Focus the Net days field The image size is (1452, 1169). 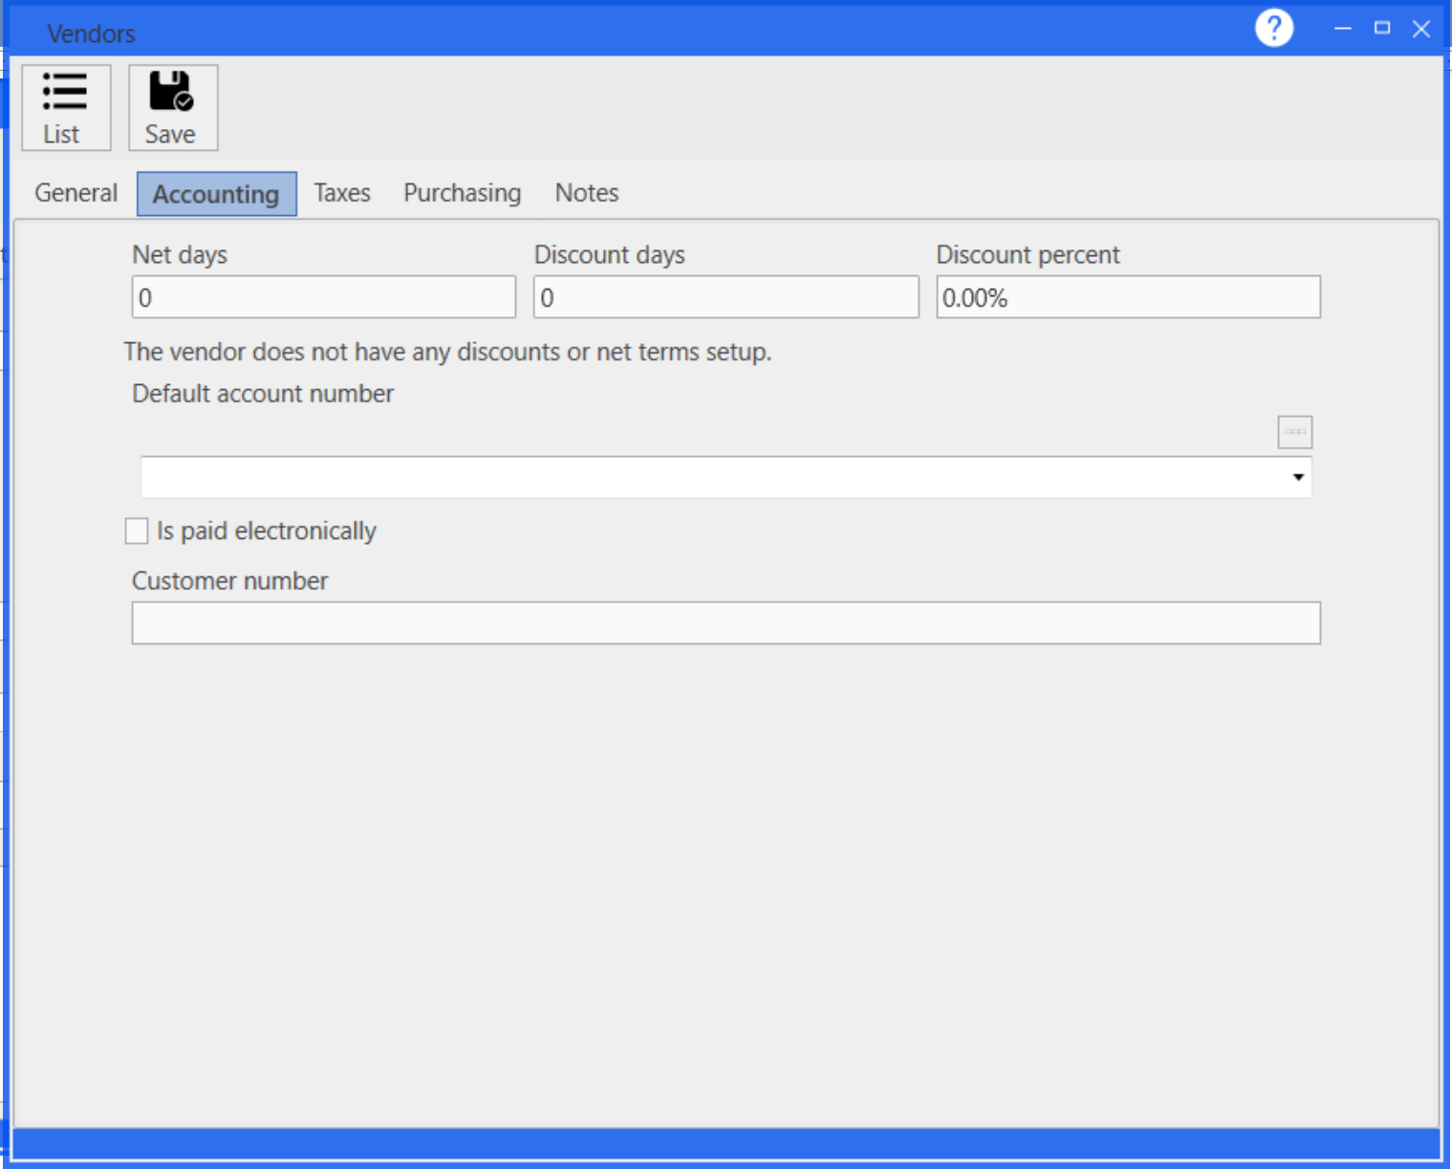(324, 297)
